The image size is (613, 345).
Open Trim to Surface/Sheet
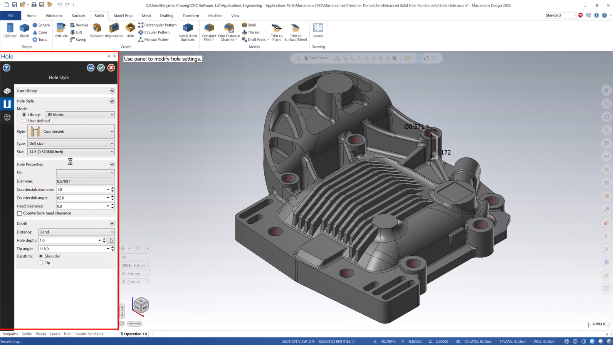(296, 32)
